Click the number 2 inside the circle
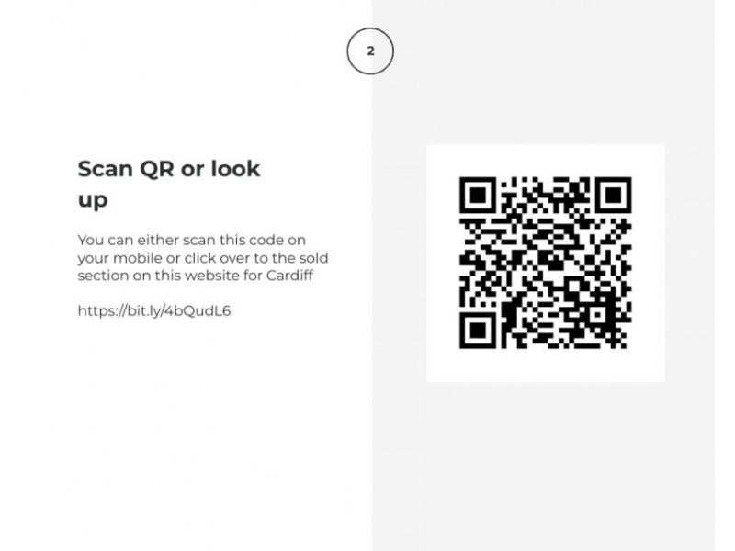The height and width of the screenshot is (551, 735). click(371, 51)
